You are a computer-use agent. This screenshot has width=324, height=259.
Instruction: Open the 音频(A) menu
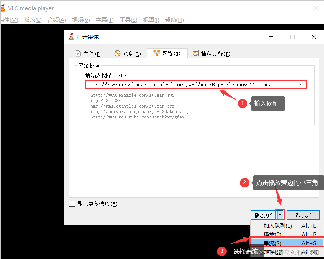(x=57, y=20)
